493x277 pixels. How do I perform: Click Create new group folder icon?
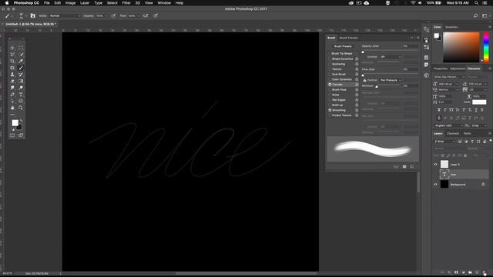pyautogui.click(x=470, y=272)
